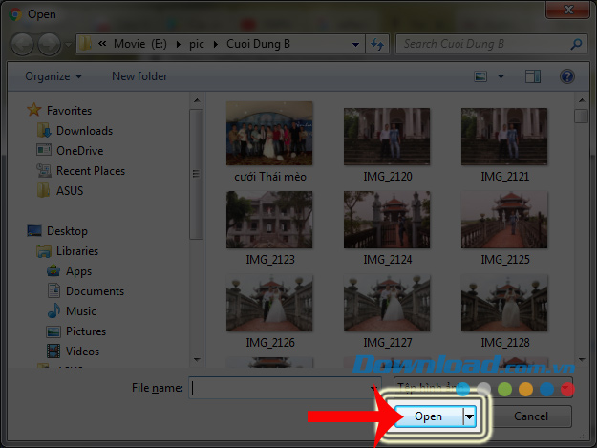Toggle the preview pane icon

tap(533, 76)
